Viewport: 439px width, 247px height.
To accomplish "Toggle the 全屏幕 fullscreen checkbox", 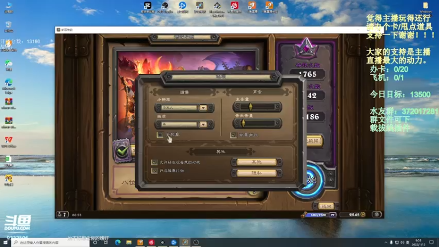I will pos(160,134).
